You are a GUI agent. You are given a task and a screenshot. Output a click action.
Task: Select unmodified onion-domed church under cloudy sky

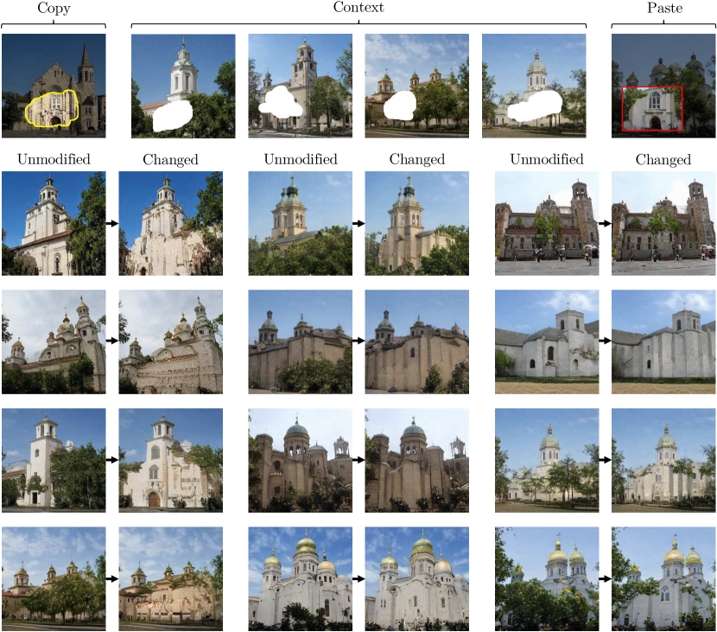click(x=54, y=342)
